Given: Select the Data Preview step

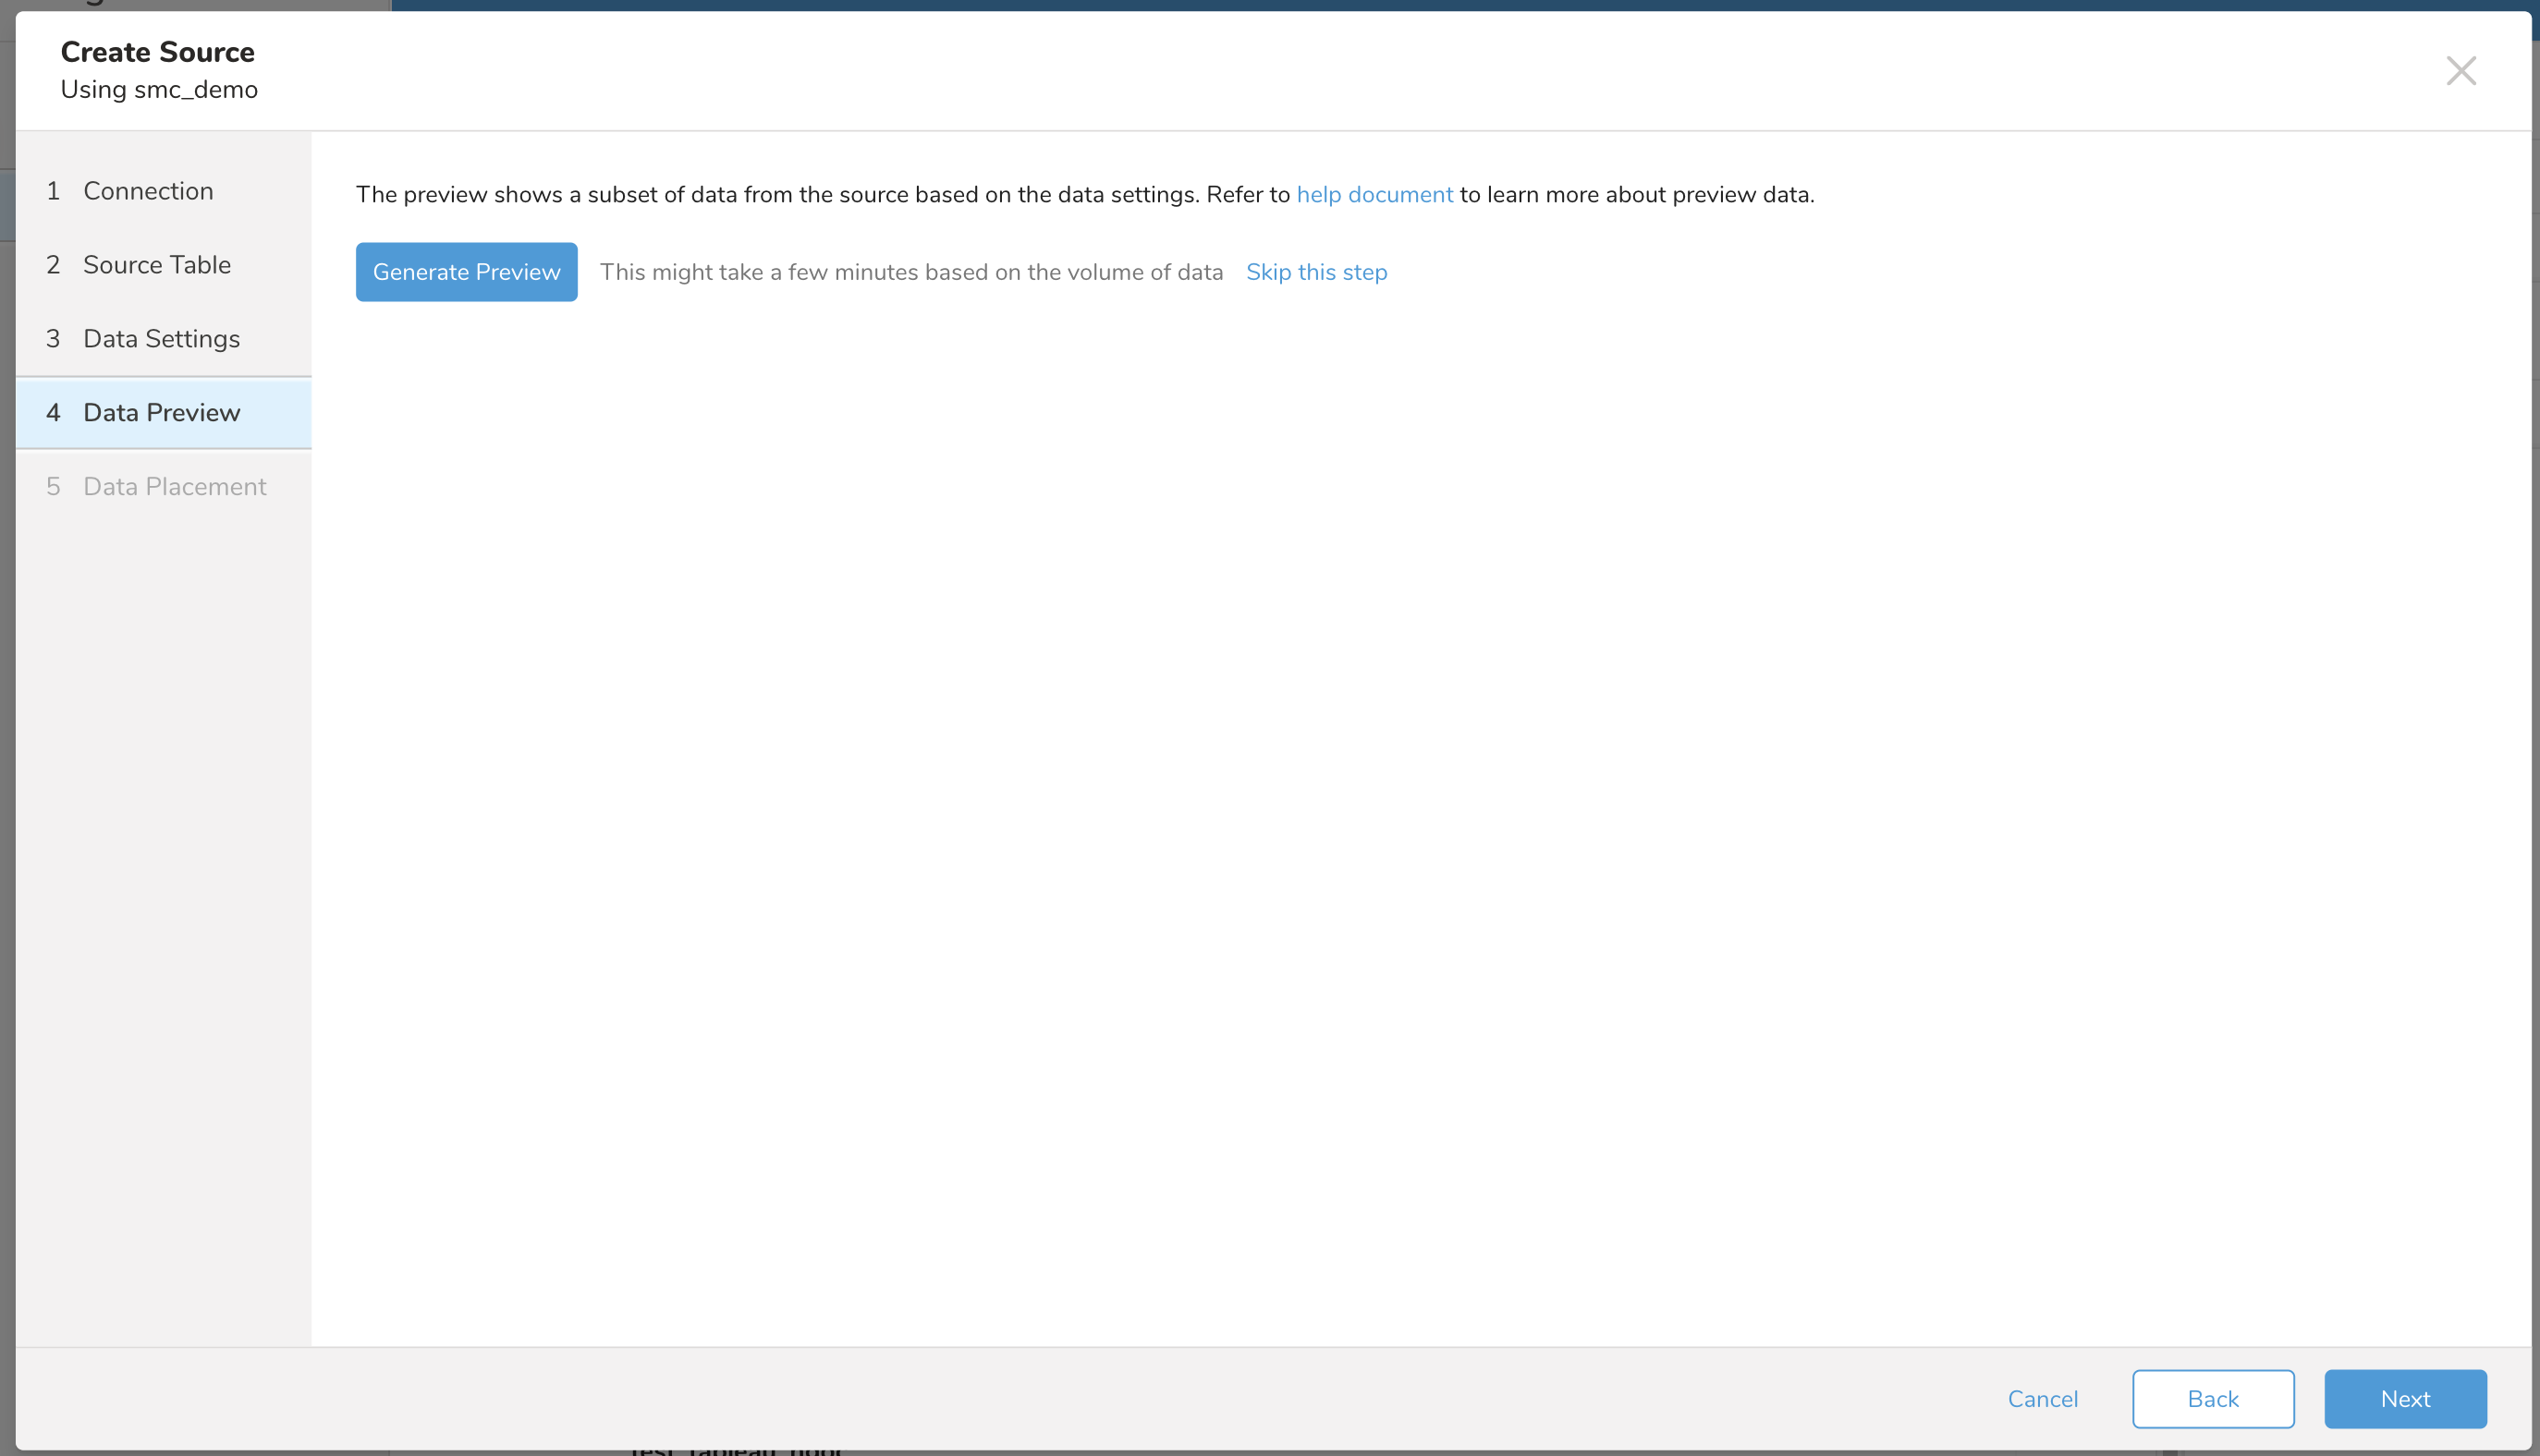Looking at the screenshot, I should click(x=161, y=413).
